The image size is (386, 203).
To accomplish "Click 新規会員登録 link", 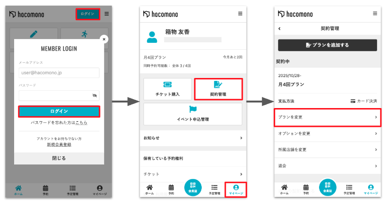I will (x=59, y=144).
